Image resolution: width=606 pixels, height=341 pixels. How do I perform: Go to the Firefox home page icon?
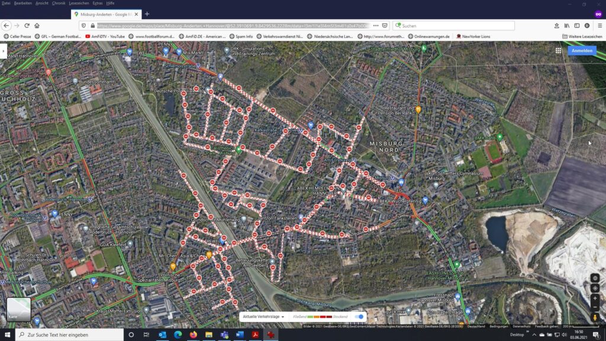point(37,25)
